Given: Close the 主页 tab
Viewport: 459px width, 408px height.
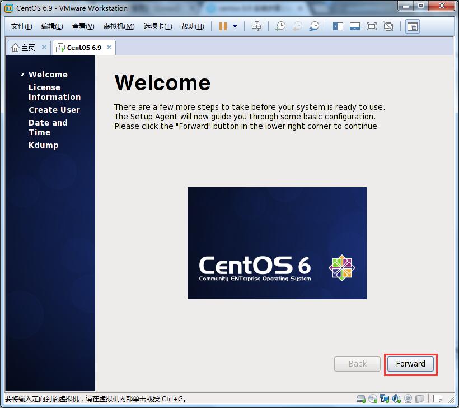Looking at the screenshot, I should click(x=44, y=47).
